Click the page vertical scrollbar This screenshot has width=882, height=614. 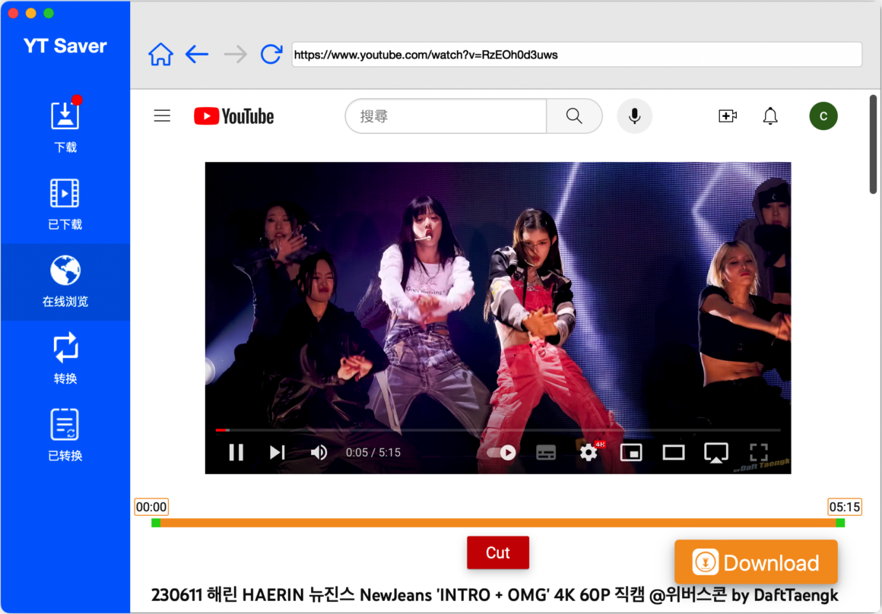point(873,144)
